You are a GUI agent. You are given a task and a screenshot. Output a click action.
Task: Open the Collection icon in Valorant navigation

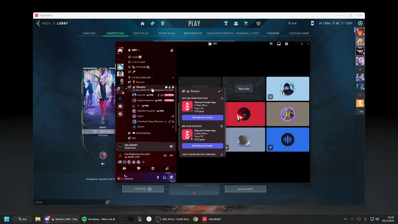(x=236, y=23)
